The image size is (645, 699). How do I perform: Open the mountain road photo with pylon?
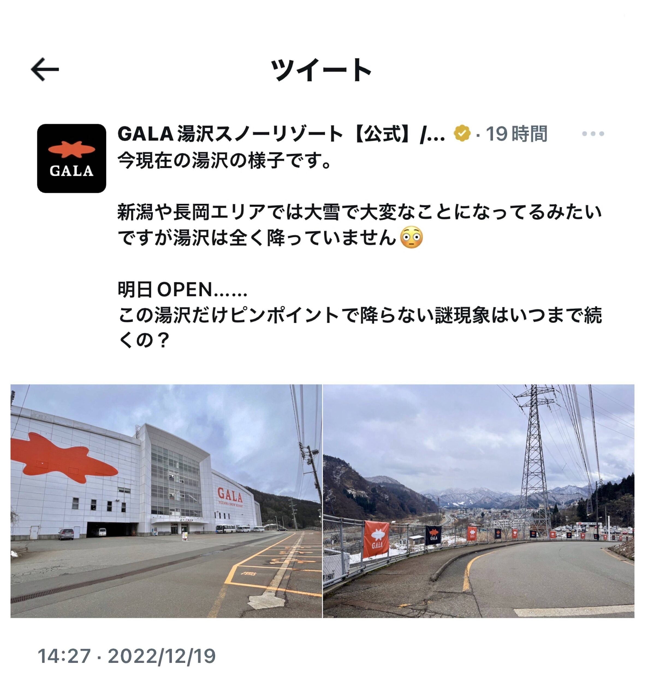coord(478,501)
